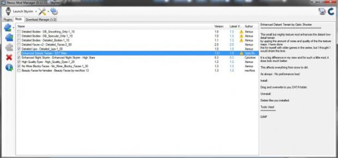Uncheck High Quality Eyes checkbox
The height and width of the screenshot is (158, 338).
click(x=19, y=62)
